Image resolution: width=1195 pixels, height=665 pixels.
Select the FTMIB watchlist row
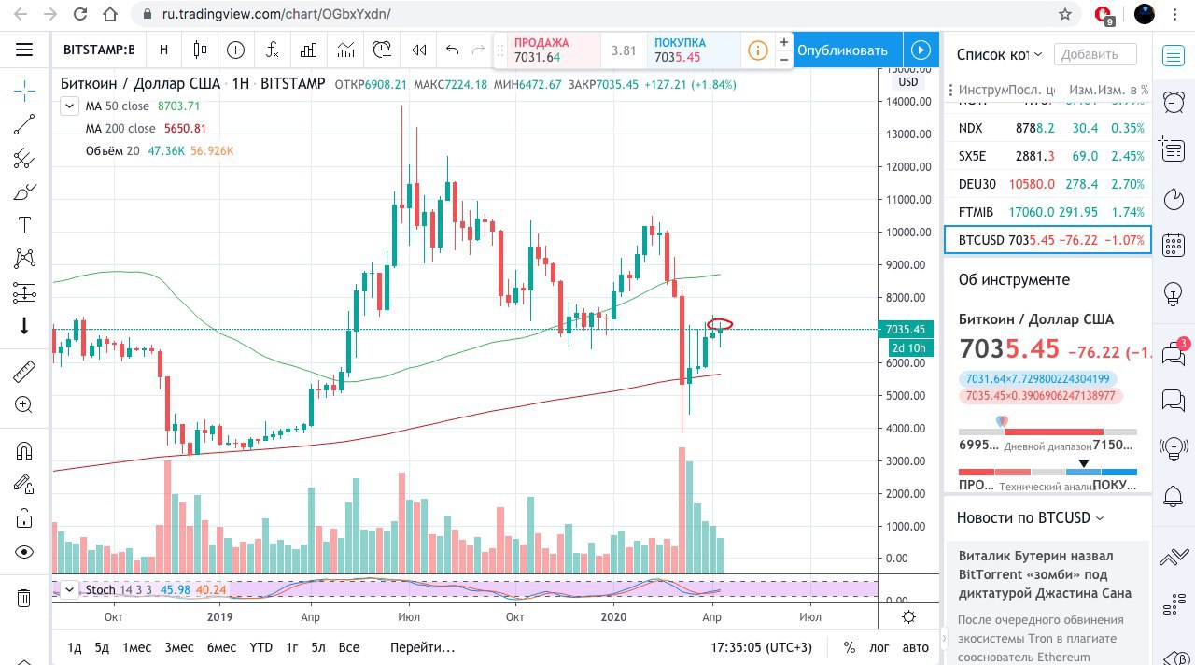pos(1048,212)
